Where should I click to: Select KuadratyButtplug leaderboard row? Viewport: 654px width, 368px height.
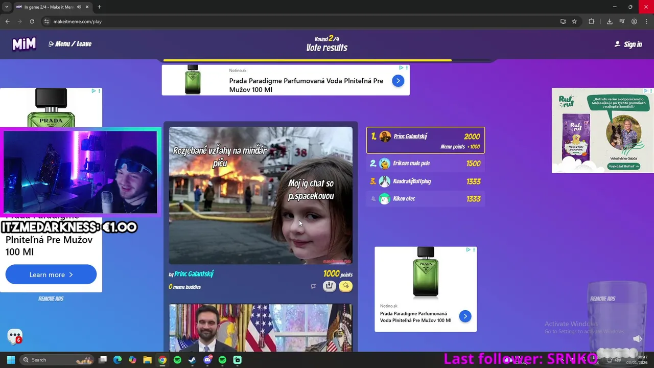[425, 181]
